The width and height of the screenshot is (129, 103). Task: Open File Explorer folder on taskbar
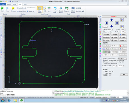[x=15, y=100]
